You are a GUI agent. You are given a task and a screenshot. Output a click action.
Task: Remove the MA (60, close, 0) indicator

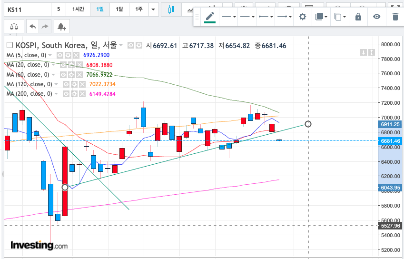click(x=79, y=75)
